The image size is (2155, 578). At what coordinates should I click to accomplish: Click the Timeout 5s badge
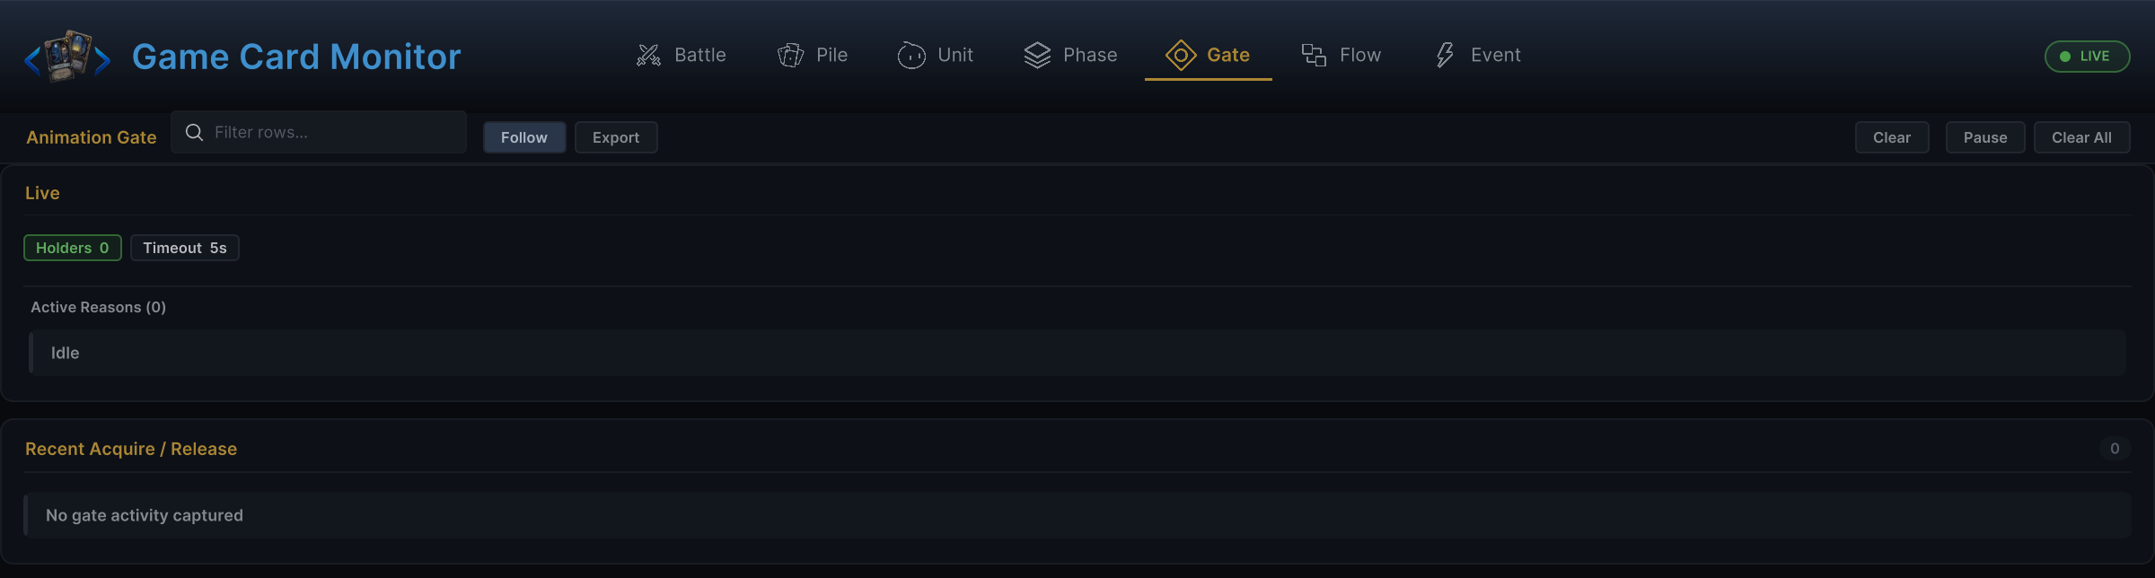coord(185,248)
